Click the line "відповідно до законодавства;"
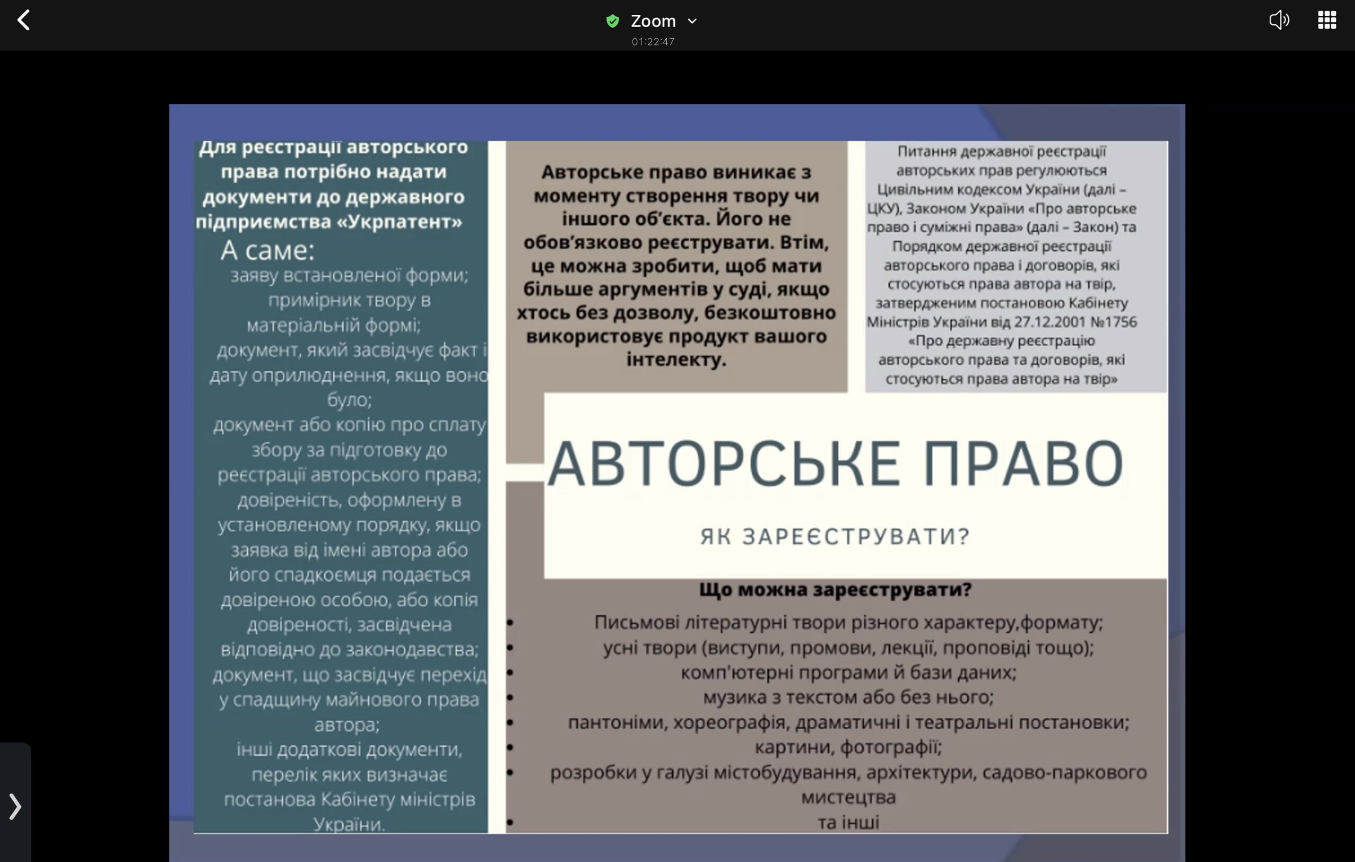This screenshot has width=1355, height=862. tap(349, 650)
